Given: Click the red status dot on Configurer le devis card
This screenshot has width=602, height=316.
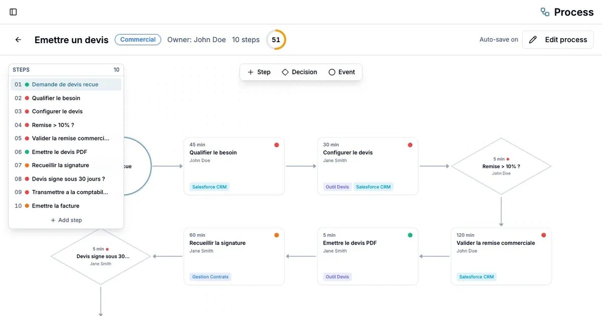Looking at the screenshot, I should [x=410, y=145].
